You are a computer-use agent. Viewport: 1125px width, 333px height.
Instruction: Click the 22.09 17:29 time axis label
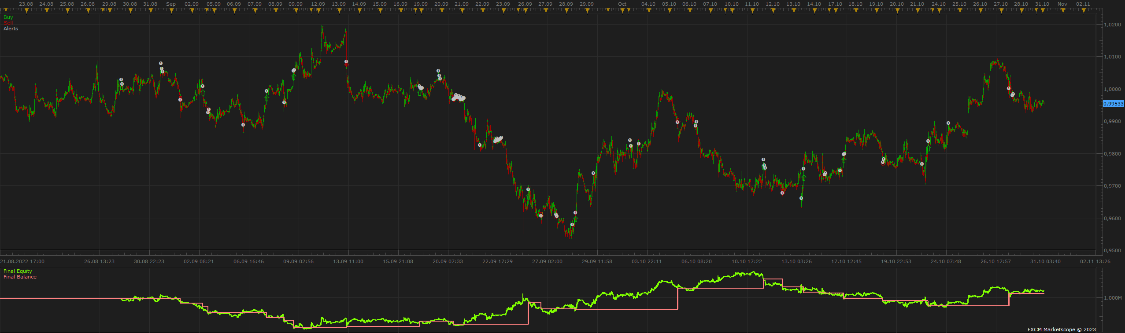coord(497,261)
